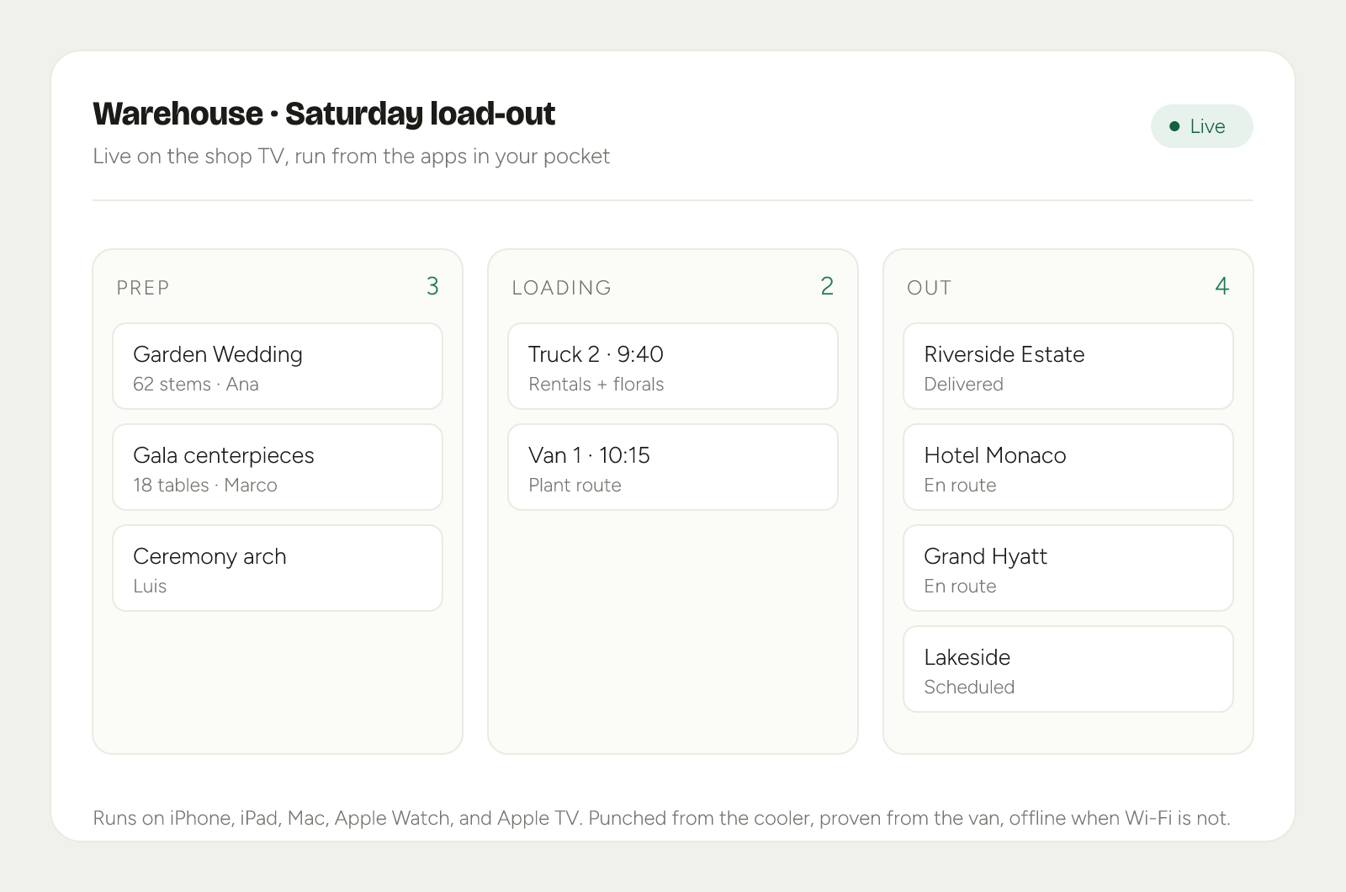The height and width of the screenshot is (892, 1346).
Task: Open the Ceremony arch card
Action: pos(278,568)
